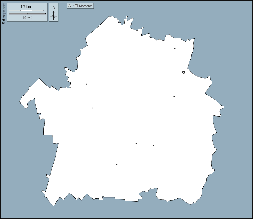Click the dot directly south of the ringed marker
The height and width of the screenshot is (219, 253).
coord(174,96)
